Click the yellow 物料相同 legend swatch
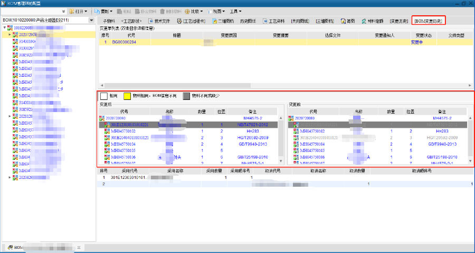This screenshot has width=475, height=253. [x=127, y=96]
